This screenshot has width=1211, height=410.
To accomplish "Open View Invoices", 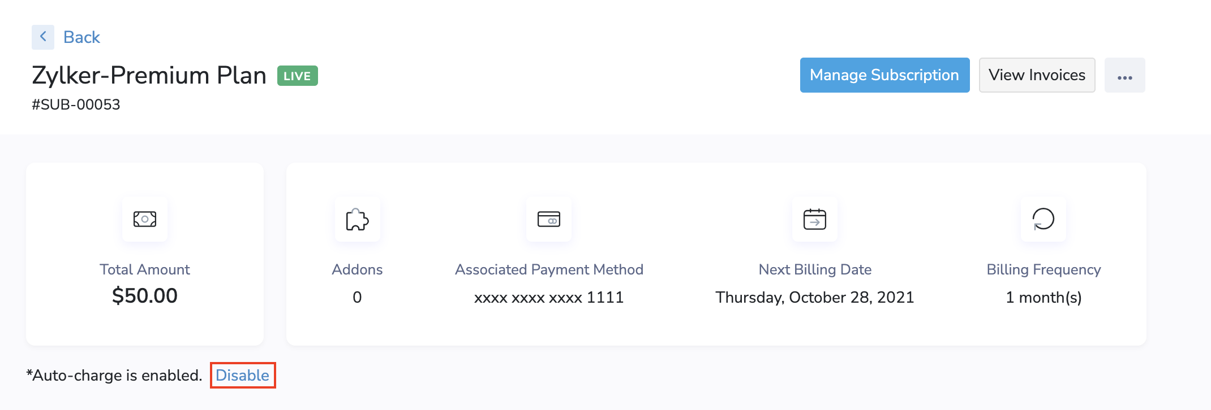I will coord(1037,75).
